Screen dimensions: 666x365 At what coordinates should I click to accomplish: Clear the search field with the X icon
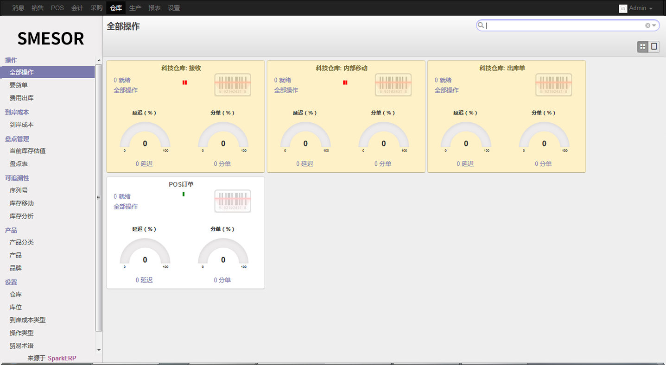click(647, 25)
